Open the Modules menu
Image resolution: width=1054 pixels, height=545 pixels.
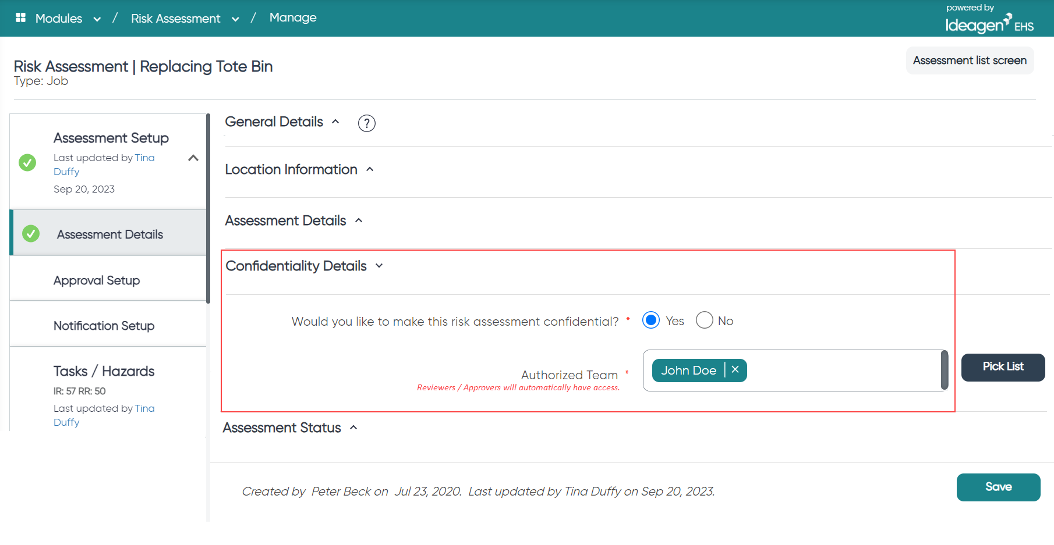[59, 18]
